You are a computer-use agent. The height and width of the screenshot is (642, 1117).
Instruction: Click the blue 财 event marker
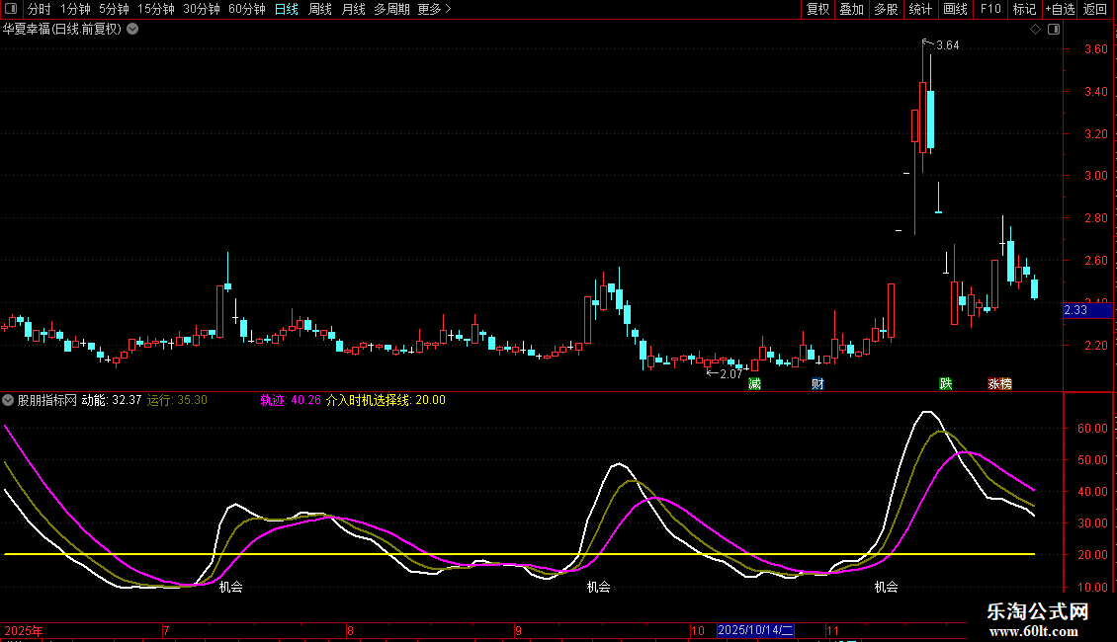(817, 383)
